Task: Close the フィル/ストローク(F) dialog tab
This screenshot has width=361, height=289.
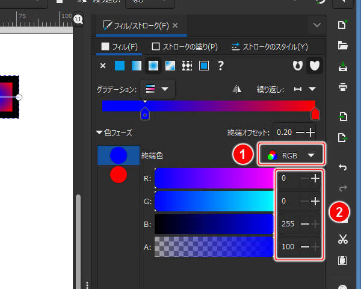Action: point(175,25)
